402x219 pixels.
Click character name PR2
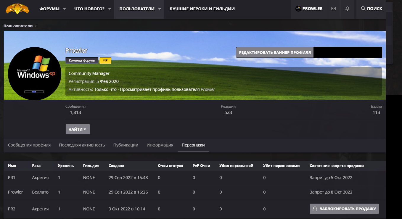pyautogui.click(x=12, y=209)
